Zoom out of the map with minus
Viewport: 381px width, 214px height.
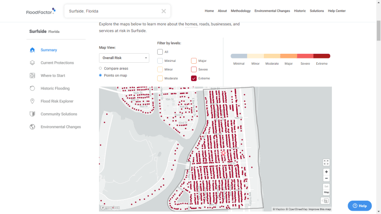[x=326, y=178]
